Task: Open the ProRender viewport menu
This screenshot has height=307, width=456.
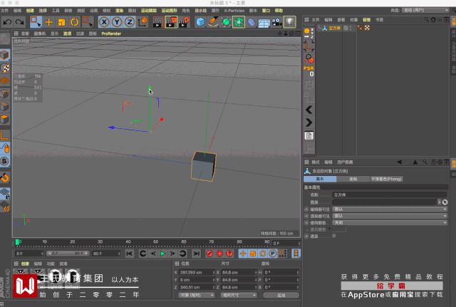Action: [x=111, y=33]
